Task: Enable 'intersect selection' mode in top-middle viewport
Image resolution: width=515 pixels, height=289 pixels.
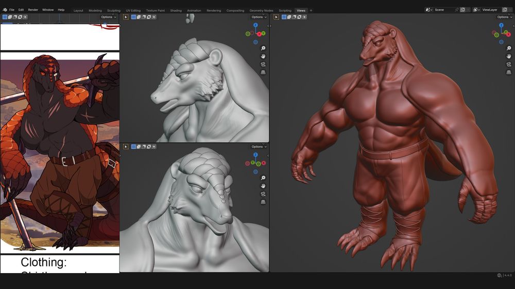Action: click(154, 17)
